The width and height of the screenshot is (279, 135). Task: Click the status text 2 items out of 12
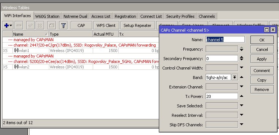coord(18,122)
